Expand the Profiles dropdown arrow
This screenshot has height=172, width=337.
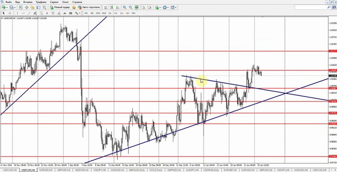tap(15, 8)
